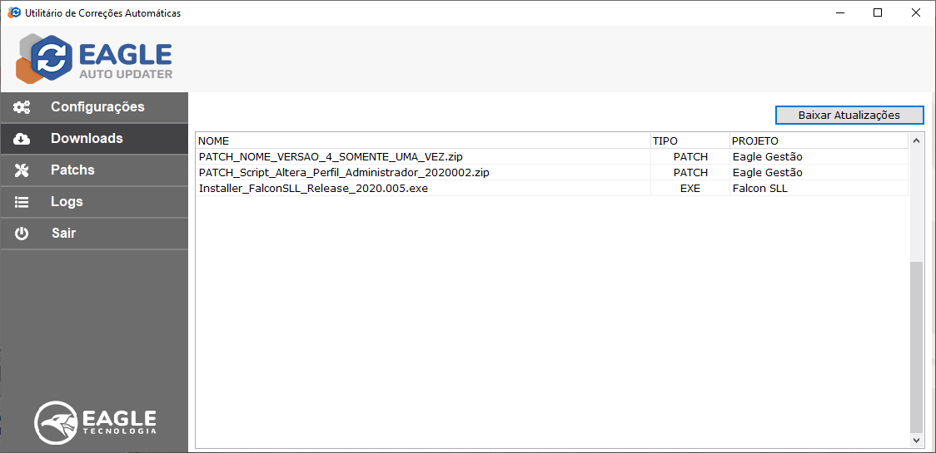
Task: Open the Patchs menu item
Action: coord(94,170)
